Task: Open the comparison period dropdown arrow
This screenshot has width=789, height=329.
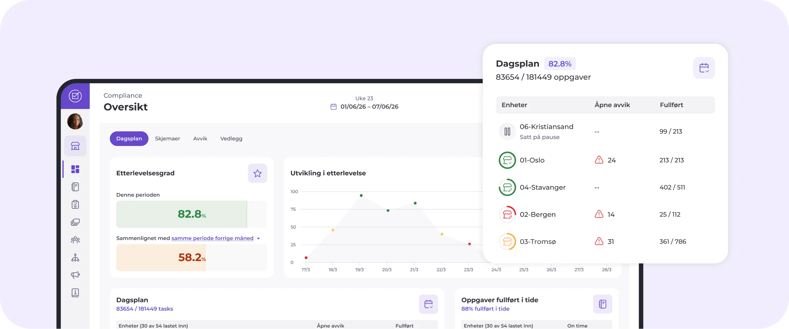Action: 259,238
